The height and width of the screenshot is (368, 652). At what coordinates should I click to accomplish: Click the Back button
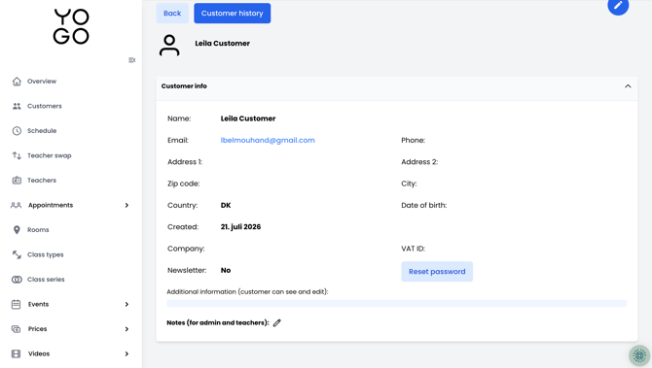coord(172,14)
